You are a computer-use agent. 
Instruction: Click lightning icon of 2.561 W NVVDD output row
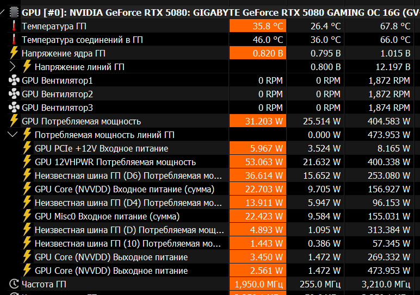pos(27,271)
